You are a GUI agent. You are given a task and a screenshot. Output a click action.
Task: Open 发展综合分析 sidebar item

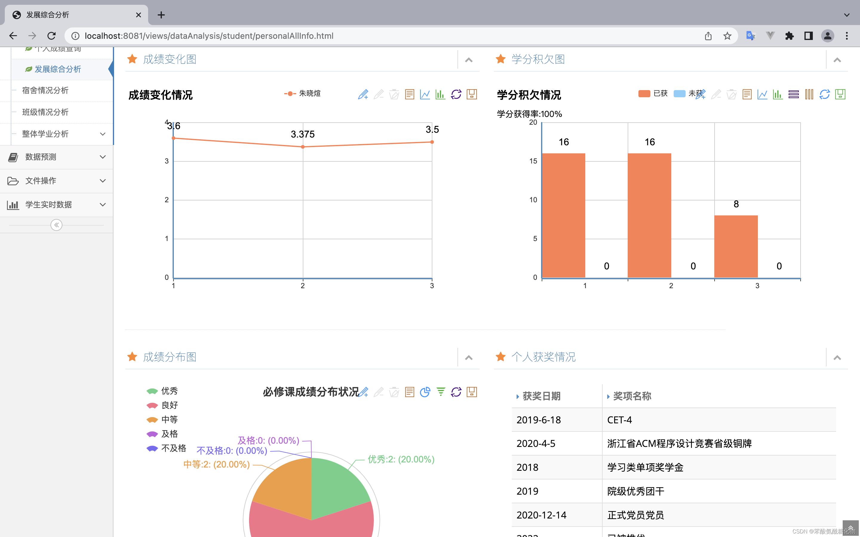click(58, 69)
